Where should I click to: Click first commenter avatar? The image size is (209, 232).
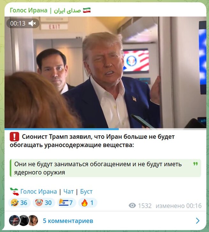click(x=14, y=221)
